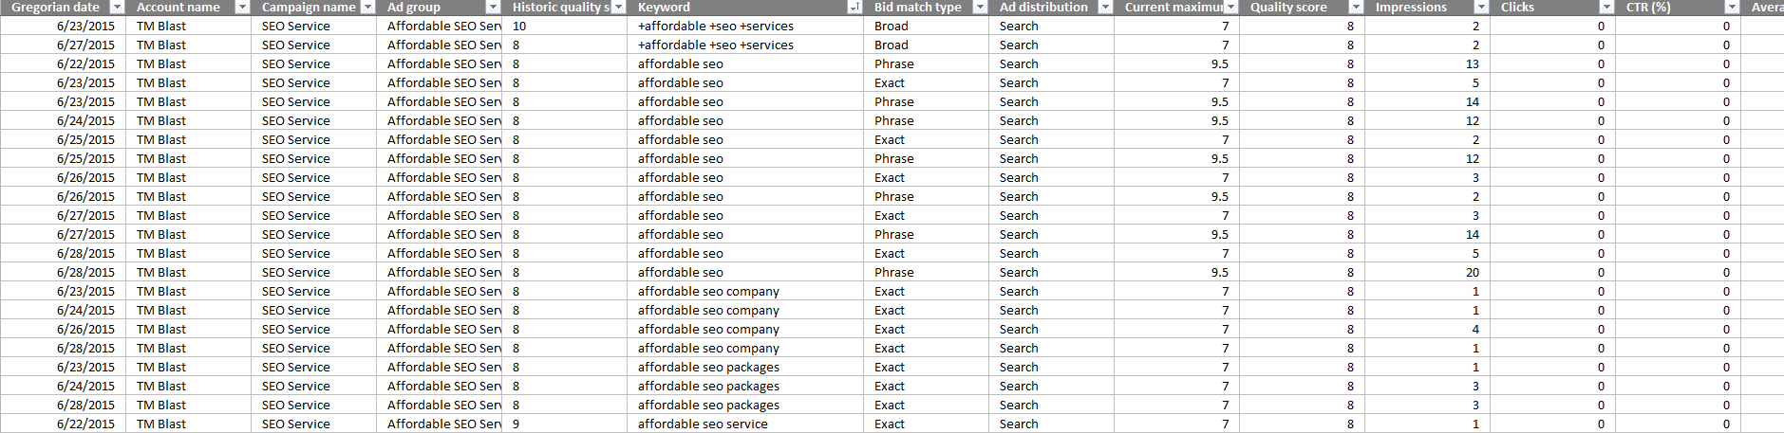The image size is (1784, 433).
Task: Open the Current maximum CPC filter dropdown
Action: pyautogui.click(x=1230, y=7)
